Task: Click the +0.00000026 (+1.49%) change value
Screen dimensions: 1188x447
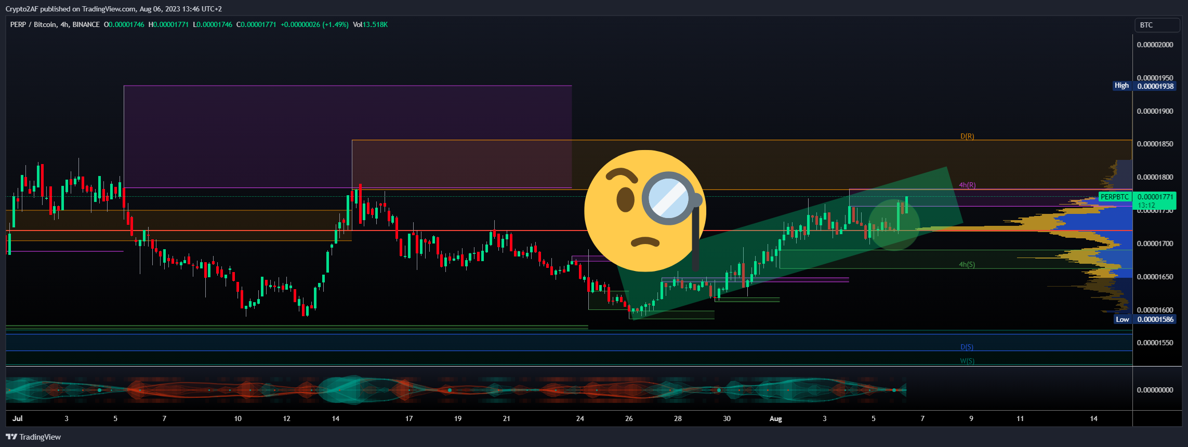Action: 314,24
